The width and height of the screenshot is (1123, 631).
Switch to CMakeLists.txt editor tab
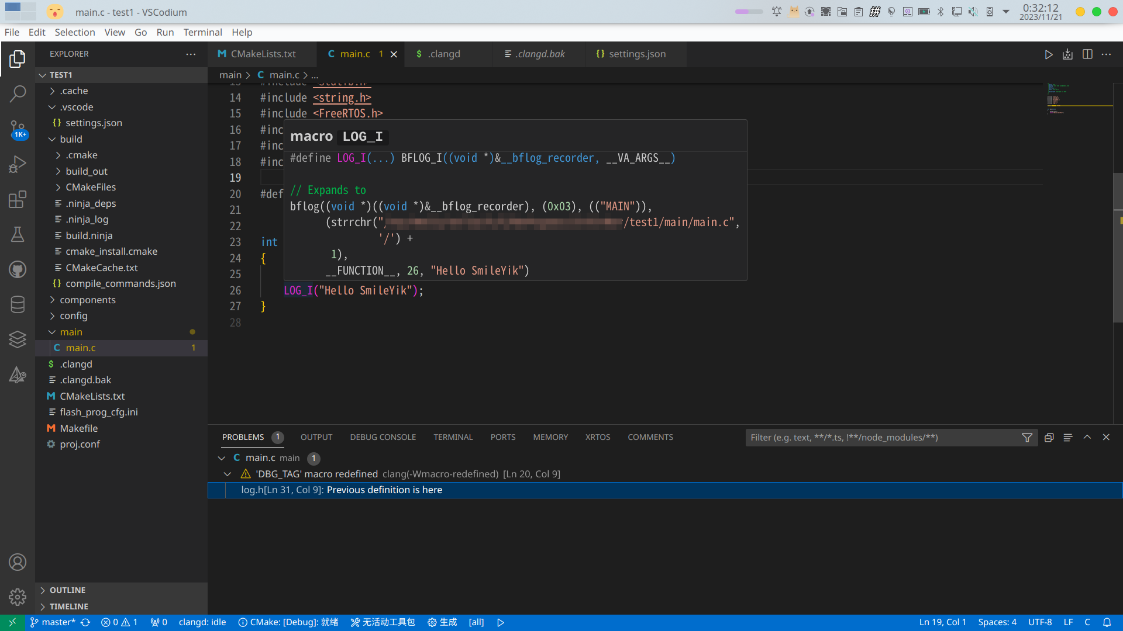pyautogui.click(x=262, y=54)
